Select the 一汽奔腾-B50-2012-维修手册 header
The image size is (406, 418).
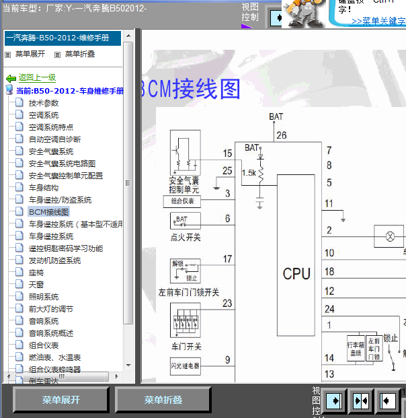point(63,38)
